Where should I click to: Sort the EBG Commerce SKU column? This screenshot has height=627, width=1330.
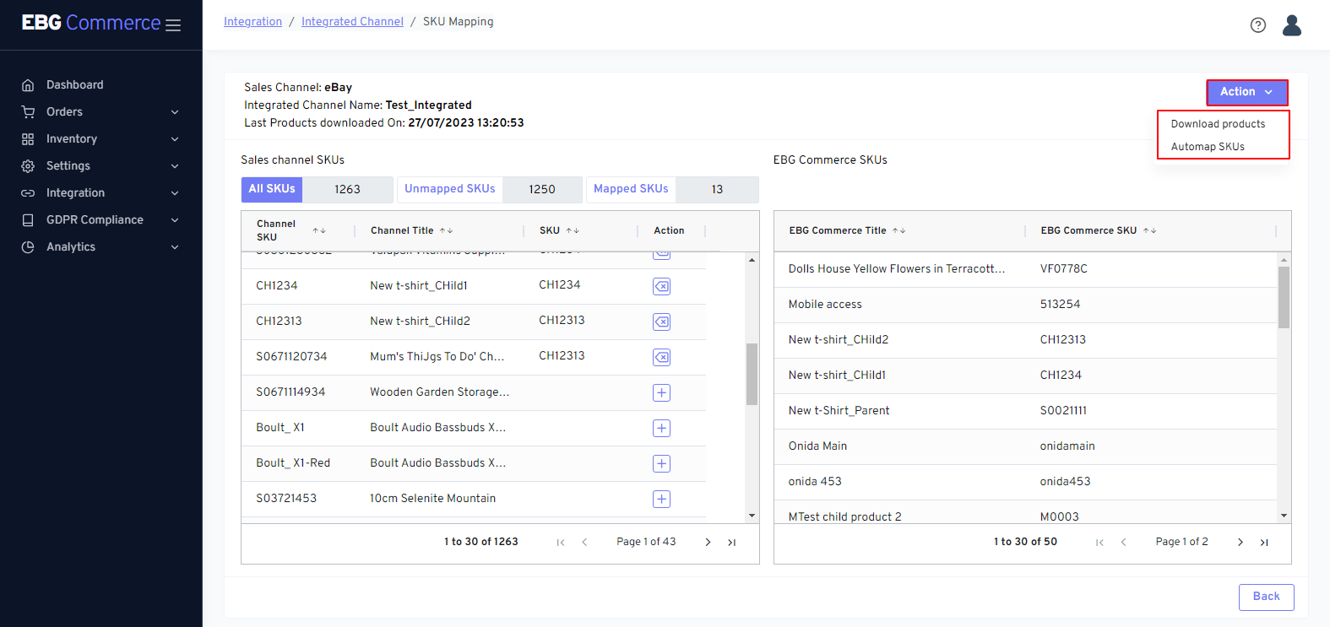(1149, 230)
